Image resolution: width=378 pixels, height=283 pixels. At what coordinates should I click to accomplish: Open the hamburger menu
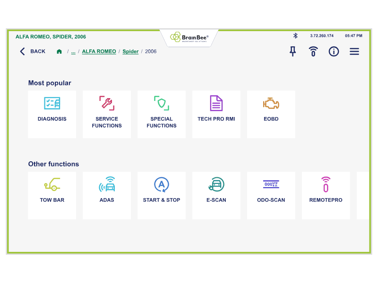click(x=354, y=51)
